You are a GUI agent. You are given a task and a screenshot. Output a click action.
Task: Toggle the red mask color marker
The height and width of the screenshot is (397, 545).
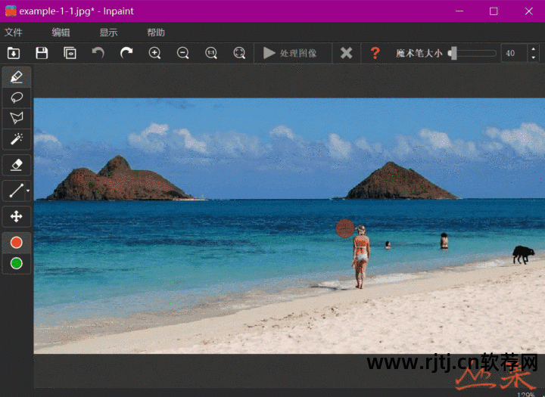[x=17, y=243]
